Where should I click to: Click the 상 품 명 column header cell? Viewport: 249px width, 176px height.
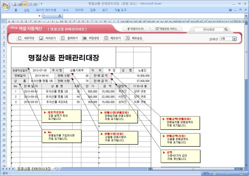57,86
